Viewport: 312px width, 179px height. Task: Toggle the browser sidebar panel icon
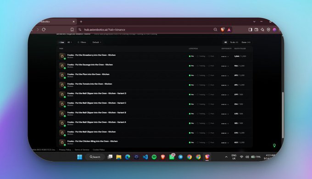click(250, 30)
